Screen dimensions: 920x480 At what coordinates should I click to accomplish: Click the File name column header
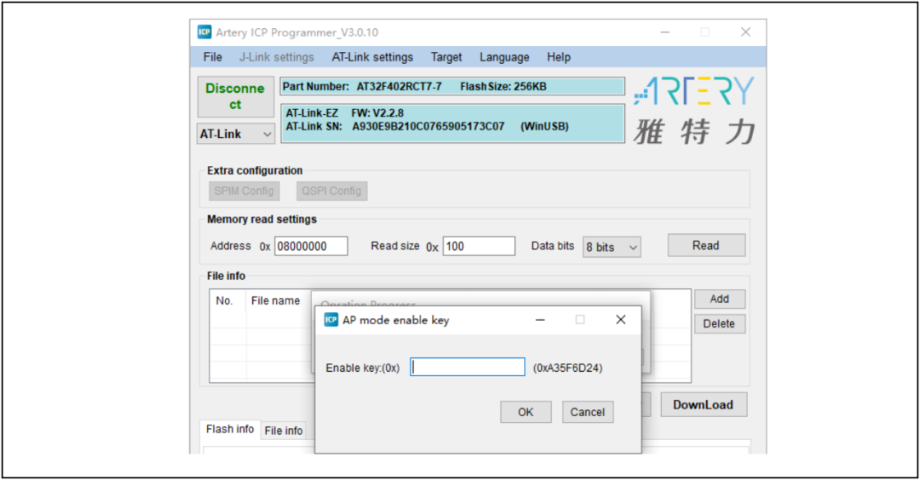pos(275,300)
